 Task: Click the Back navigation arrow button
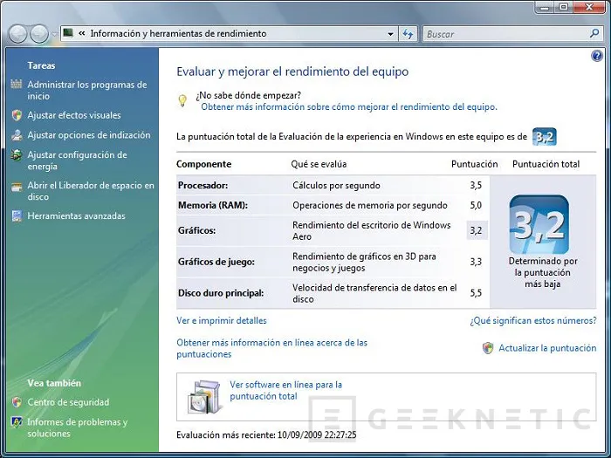point(18,34)
